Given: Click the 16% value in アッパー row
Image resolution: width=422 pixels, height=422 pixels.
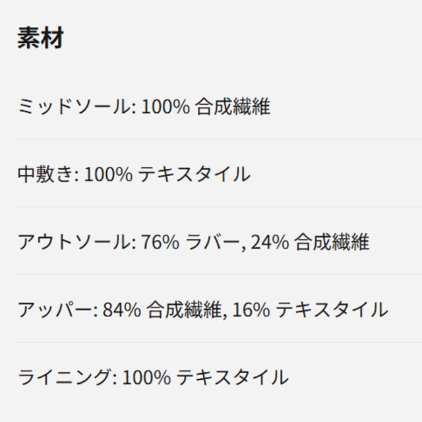Looking at the screenshot, I should (x=250, y=310).
